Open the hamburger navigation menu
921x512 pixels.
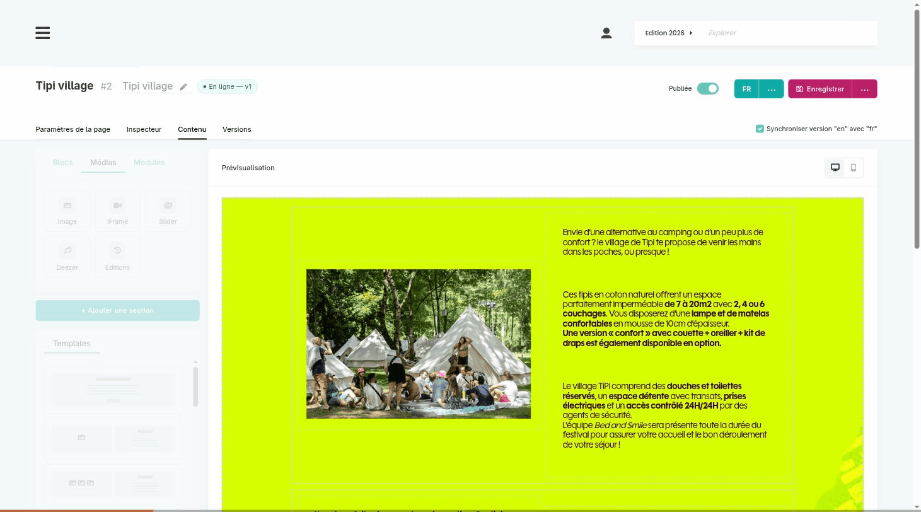43,33
